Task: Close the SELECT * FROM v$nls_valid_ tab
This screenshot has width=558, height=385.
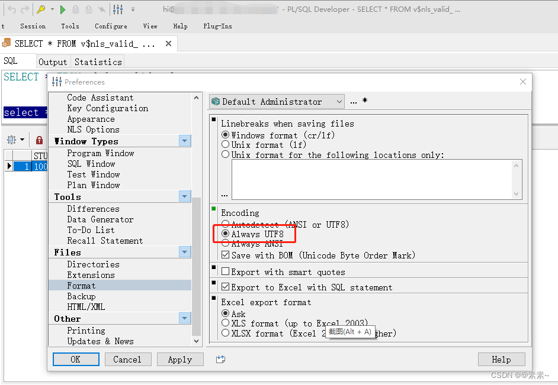Action: coord(169,44)
